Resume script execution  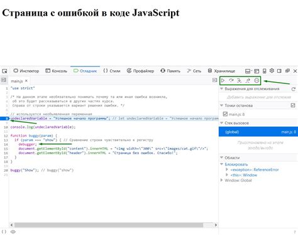tap(223, 80)
